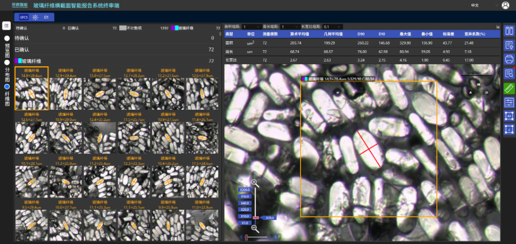Switch to the GFCS 01 tab

tap(34, 18)
